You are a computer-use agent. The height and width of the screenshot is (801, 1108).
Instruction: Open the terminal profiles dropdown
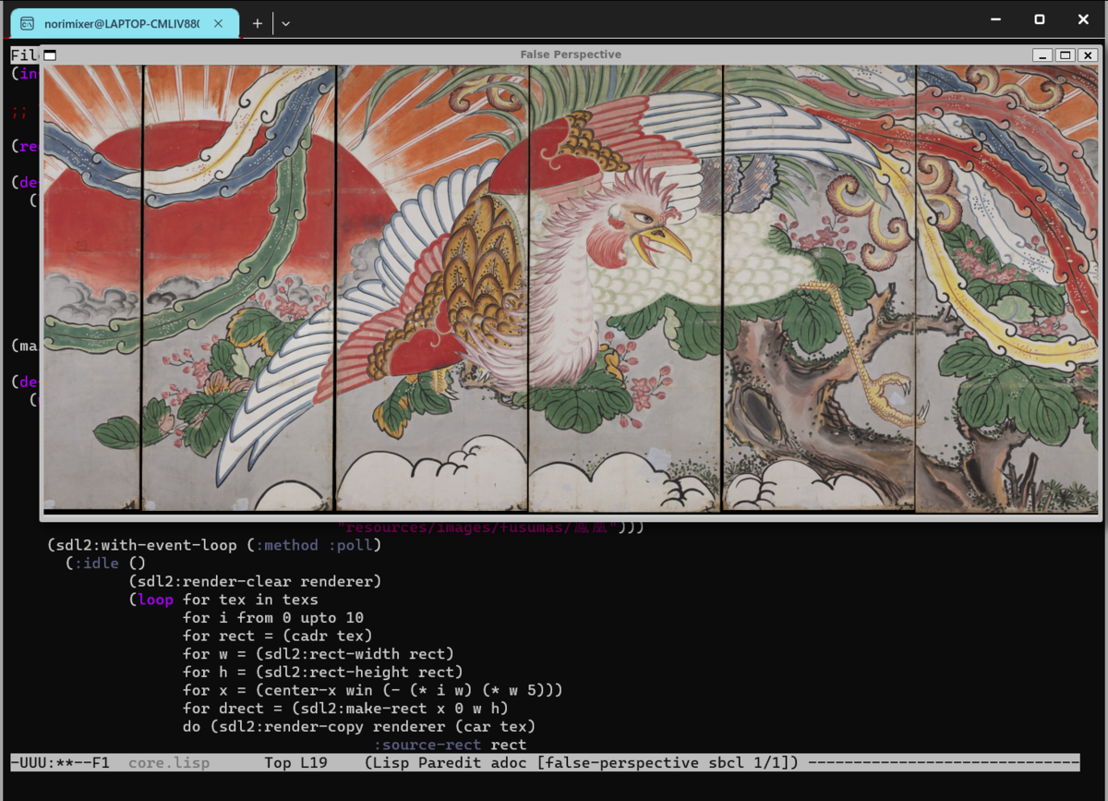coord(286,23)
